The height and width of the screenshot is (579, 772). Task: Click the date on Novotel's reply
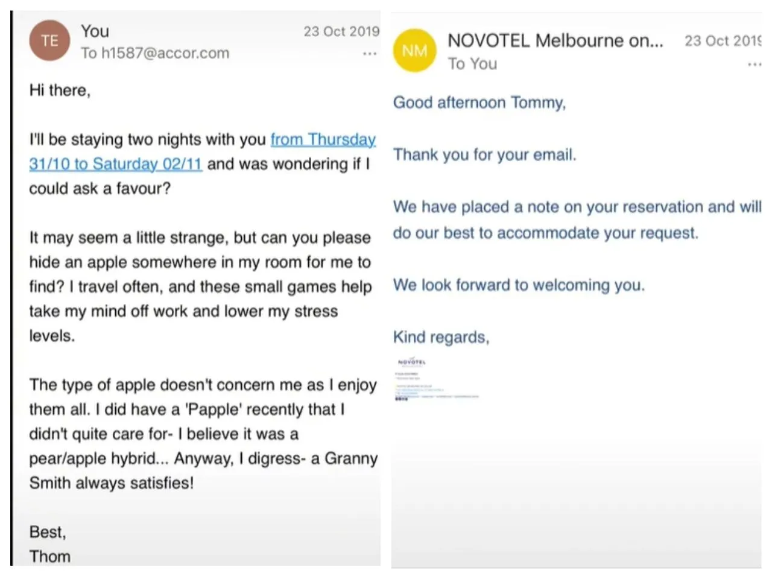point(722,41)
